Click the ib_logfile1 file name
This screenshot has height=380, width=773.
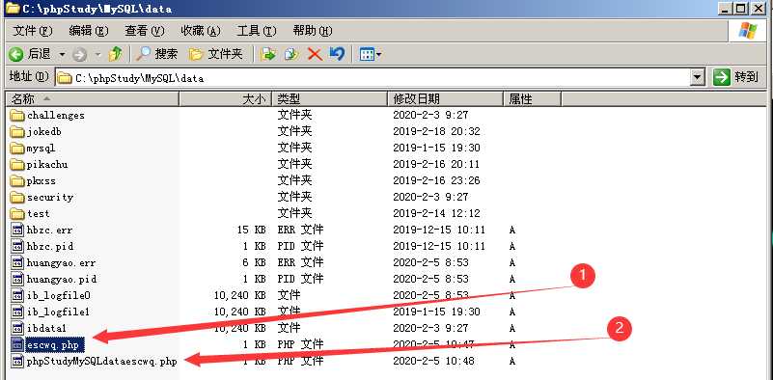pyautogui.click(x=58, y=312)
